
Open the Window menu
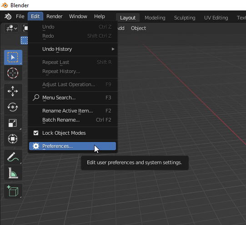coord(78,16)
